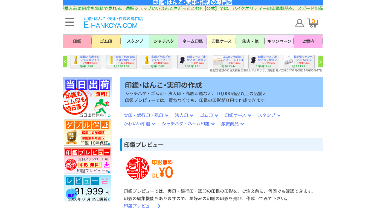
Task: Open the 2,480円 丸寸胴タイプ order thumbnail
Action: tap(121, 62)
